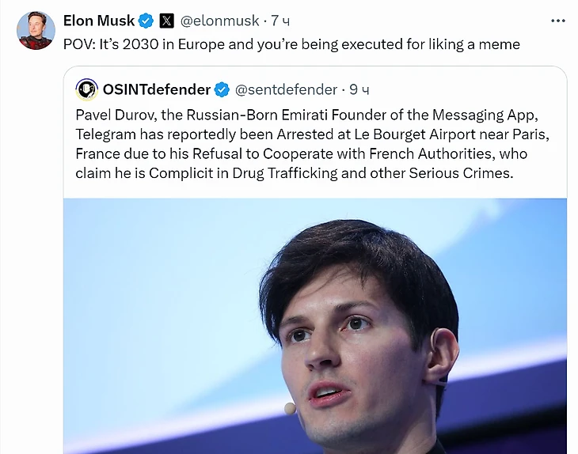Click the OSINTdefender profile avatar
The image size is (578, 454).
(x=86, y=89)
